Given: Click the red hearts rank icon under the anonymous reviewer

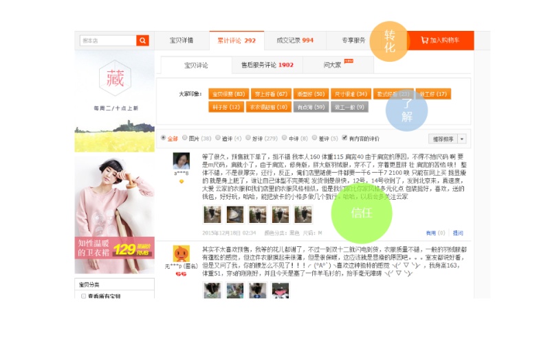Looking at the screenshot, I should pyautogui.click(x=181, y=274).
